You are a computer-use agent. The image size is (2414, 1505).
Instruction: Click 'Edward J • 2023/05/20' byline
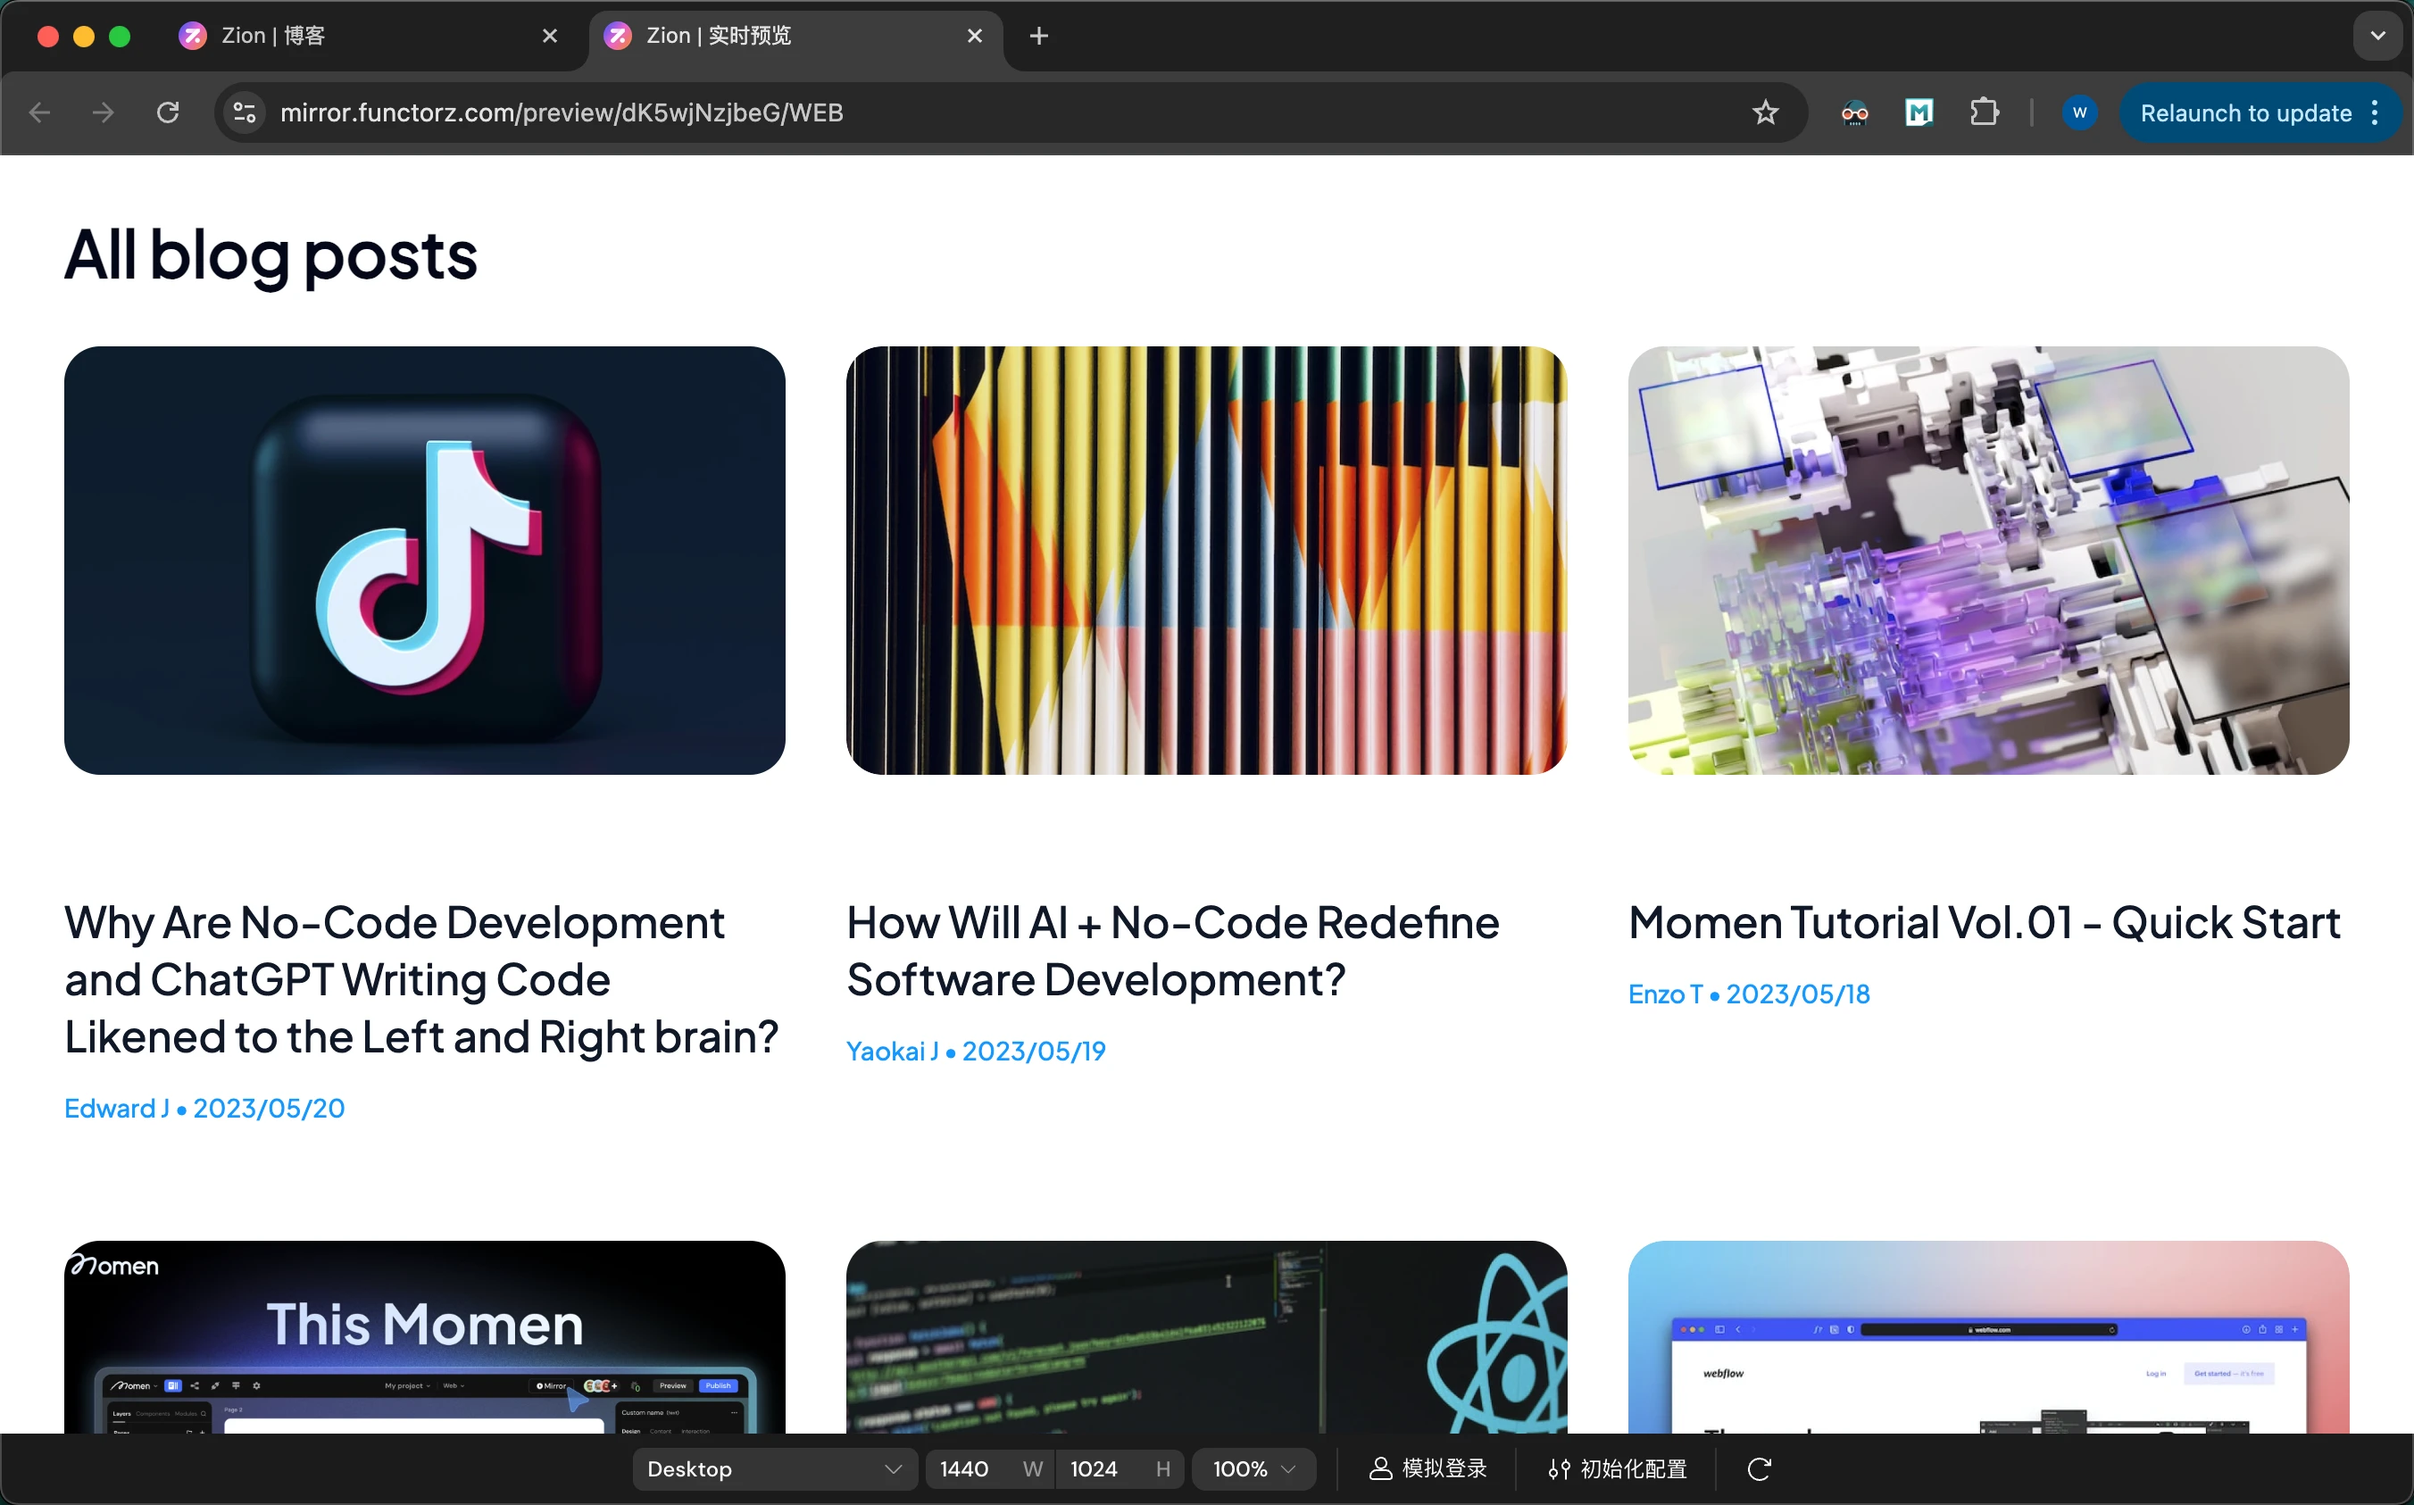pos(205,1108)
